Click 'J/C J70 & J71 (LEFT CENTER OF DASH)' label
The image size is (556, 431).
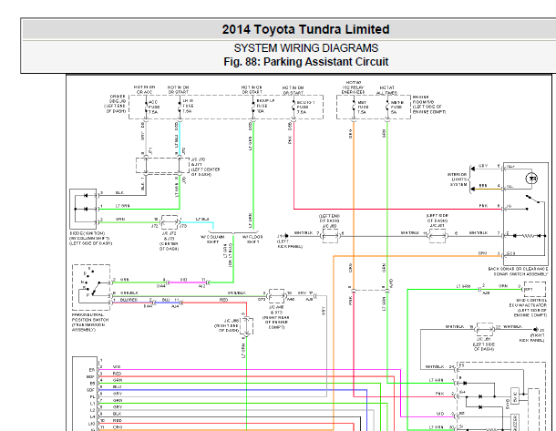pyautogui.click(x=205, y=167)
